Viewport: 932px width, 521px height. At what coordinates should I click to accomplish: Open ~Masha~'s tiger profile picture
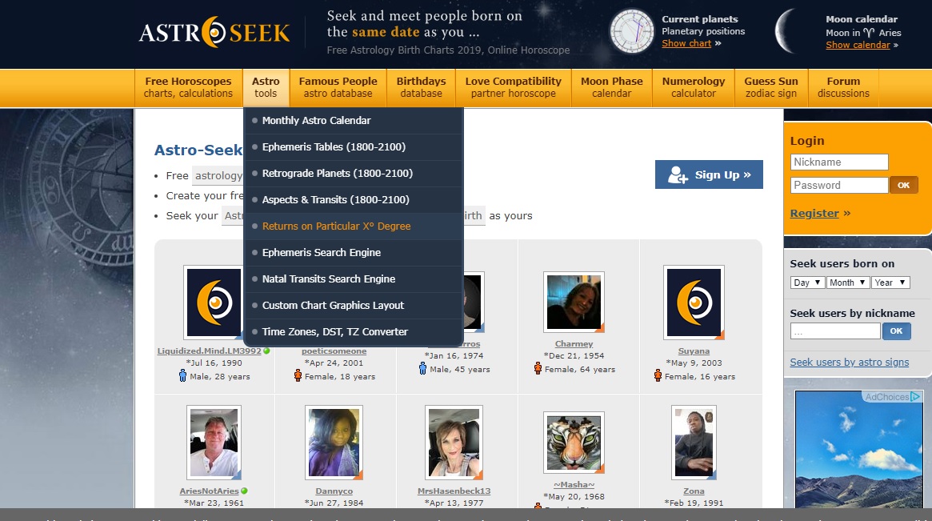pyautogui.click(x=574, y=443)
